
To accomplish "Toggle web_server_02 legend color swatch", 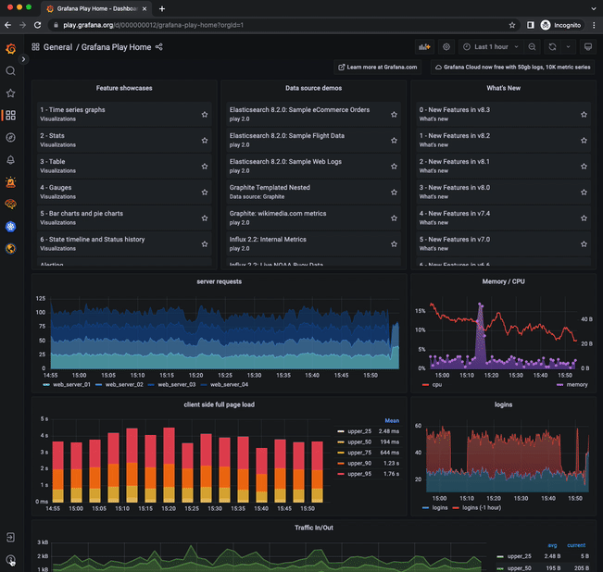I will pos(98,384).
